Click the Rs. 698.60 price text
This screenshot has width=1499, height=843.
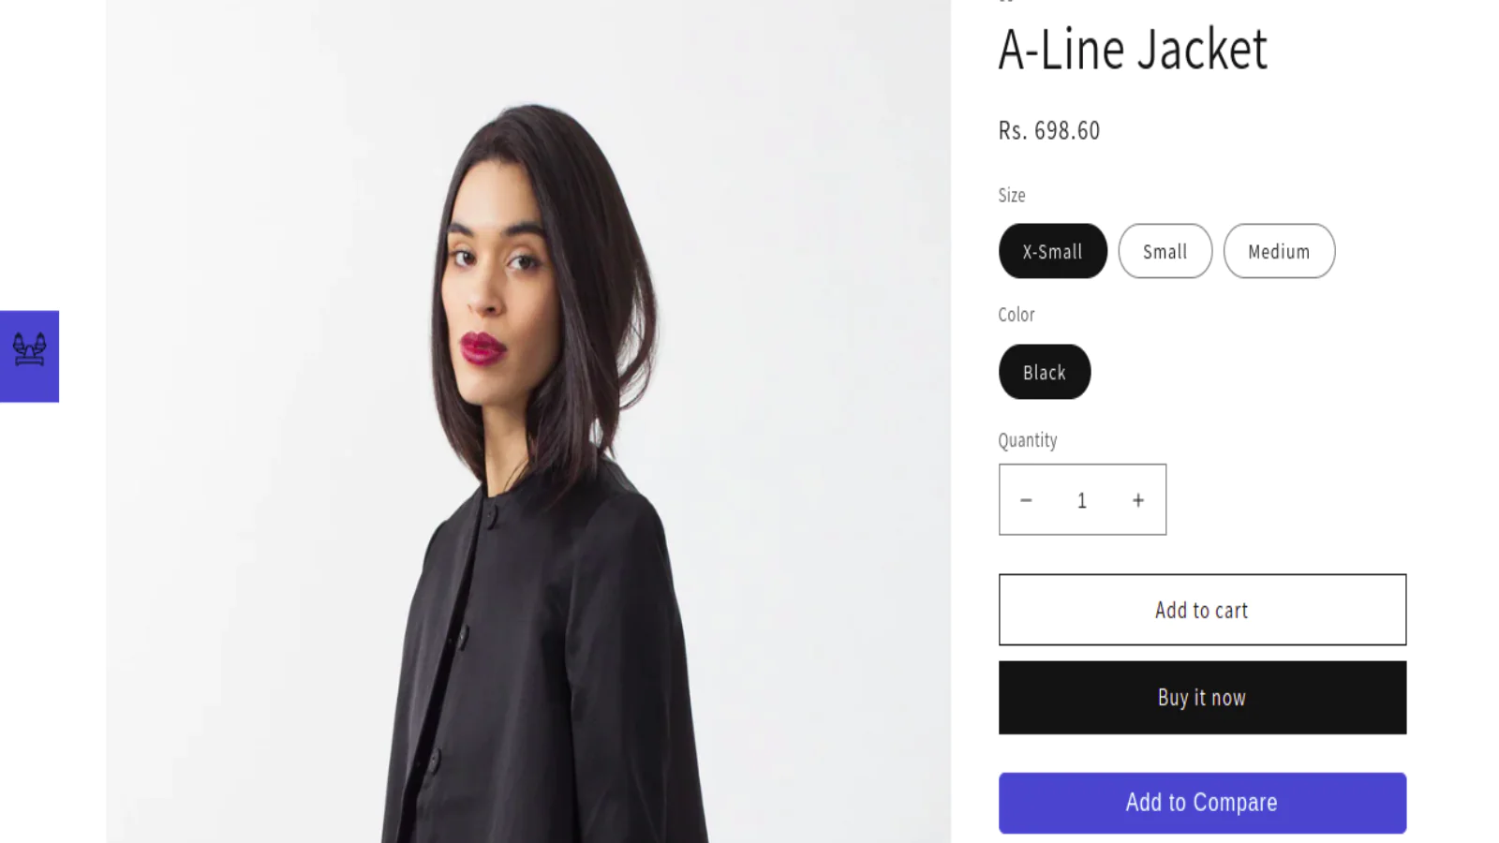pos(1049,130)
